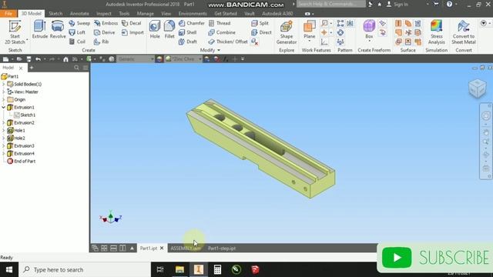Open the Environments ribbon tab
493x277 pixels.
coord(193,14)
